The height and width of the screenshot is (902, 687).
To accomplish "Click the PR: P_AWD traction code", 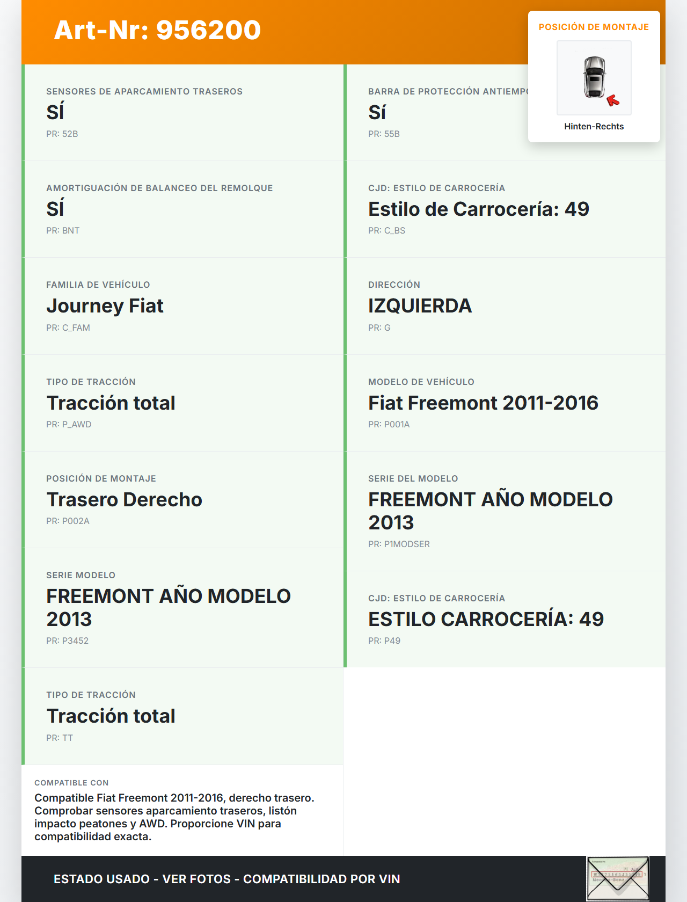I will (x=69, y=425).
